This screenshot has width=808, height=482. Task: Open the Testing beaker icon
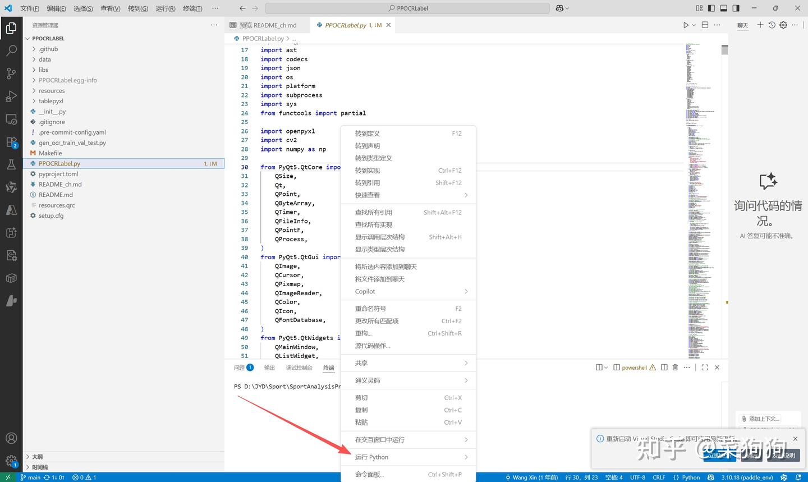point(11,164)
